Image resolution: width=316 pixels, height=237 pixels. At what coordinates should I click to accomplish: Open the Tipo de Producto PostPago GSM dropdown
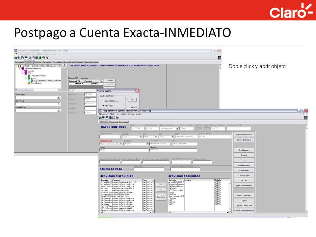177,129
